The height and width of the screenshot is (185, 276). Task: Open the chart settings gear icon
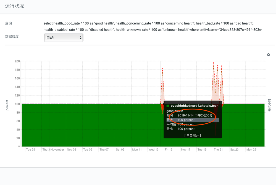coord(268,55)
